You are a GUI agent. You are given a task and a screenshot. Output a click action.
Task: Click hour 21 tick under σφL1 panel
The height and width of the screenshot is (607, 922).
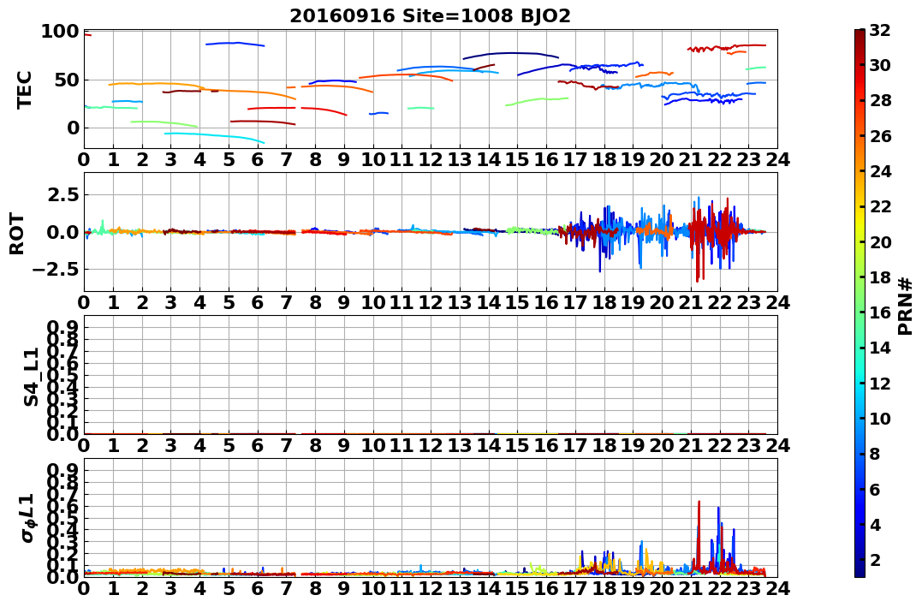(691, 588)
